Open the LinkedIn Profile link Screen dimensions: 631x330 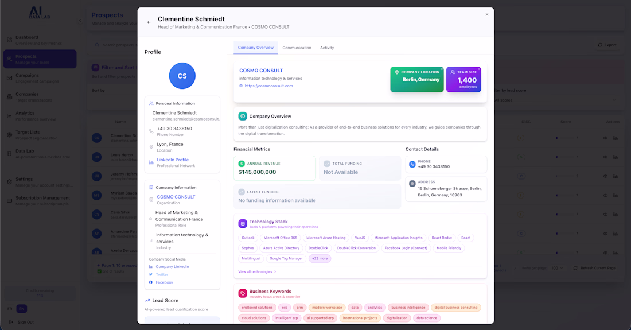tap(173, 160)
